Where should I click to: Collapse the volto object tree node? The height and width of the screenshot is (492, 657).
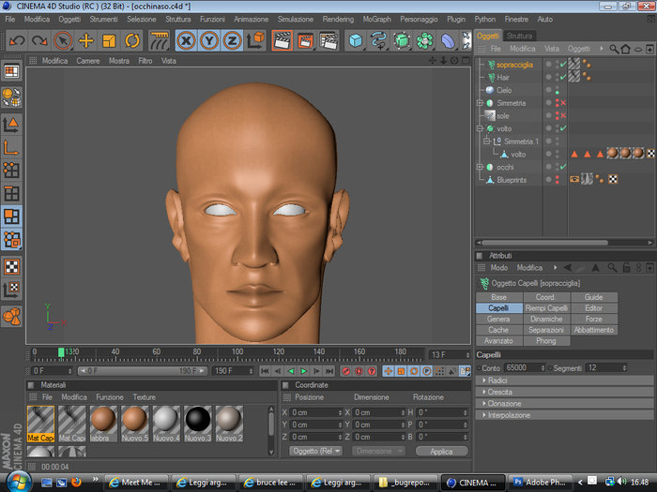480,128
